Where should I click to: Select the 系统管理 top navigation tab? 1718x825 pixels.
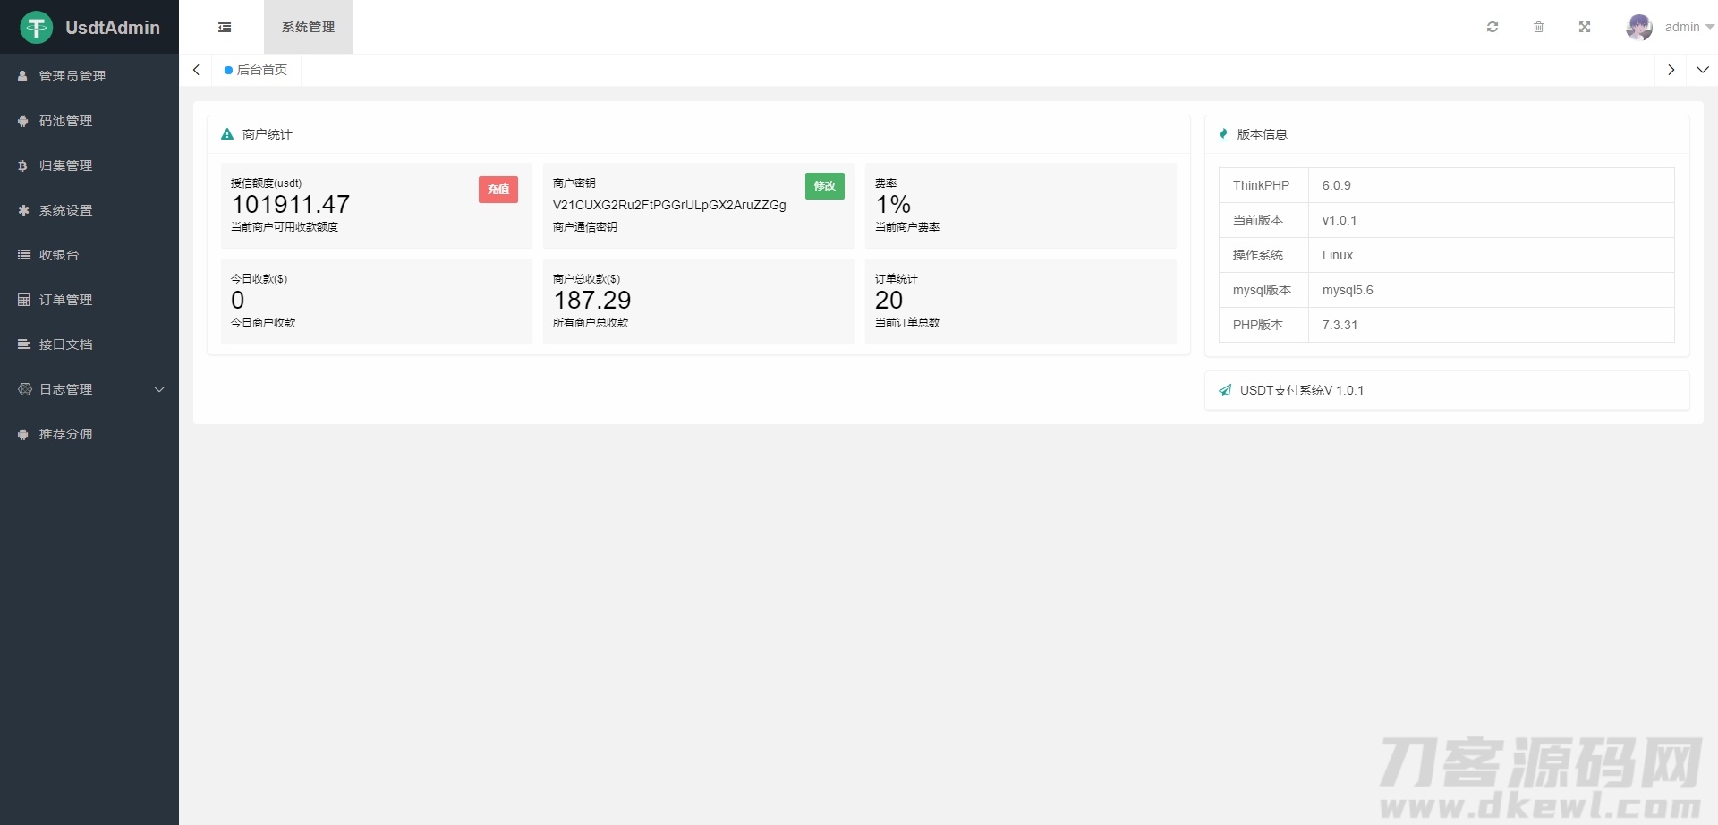(308, 27)
